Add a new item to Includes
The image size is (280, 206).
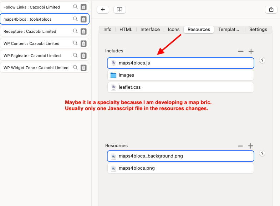[x=251, y=51]
